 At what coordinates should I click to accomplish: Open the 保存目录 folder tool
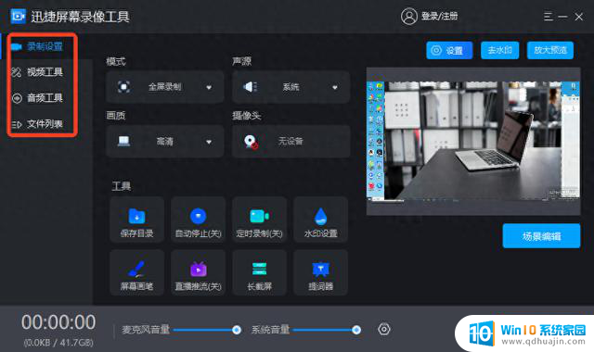136,220
